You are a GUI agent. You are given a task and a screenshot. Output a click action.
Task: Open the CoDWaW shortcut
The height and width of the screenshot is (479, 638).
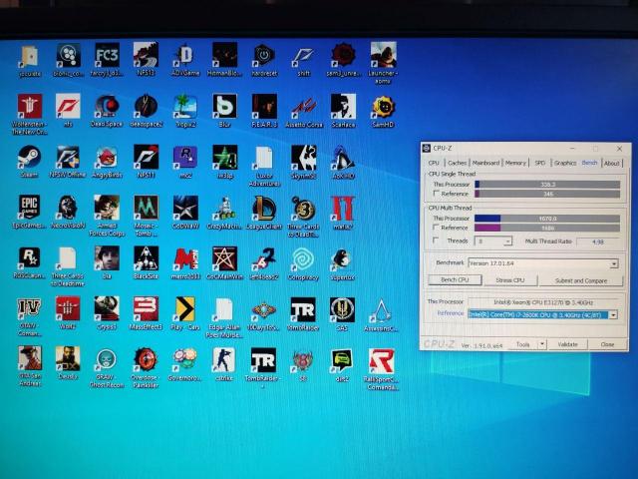[185, 213]
